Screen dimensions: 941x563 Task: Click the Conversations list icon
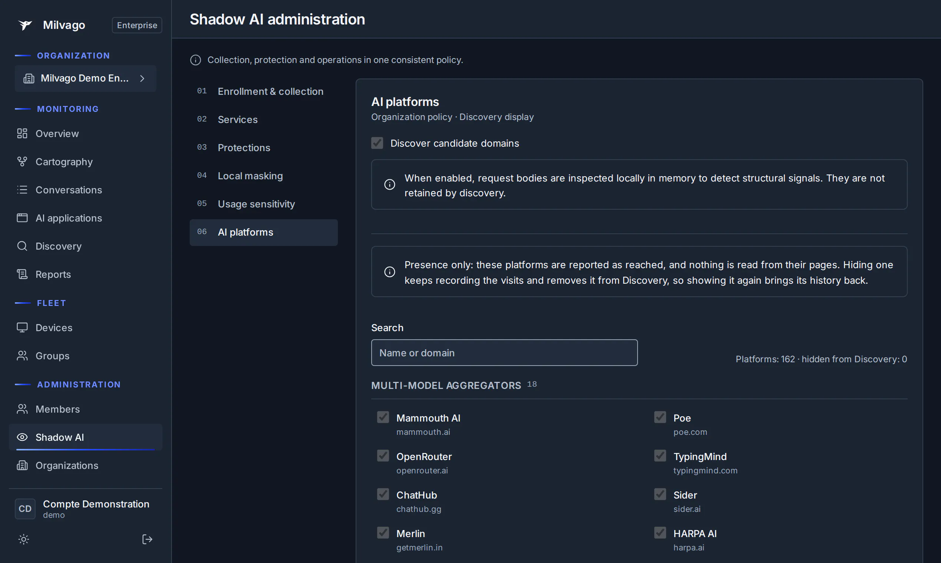[x=22, y=190]
